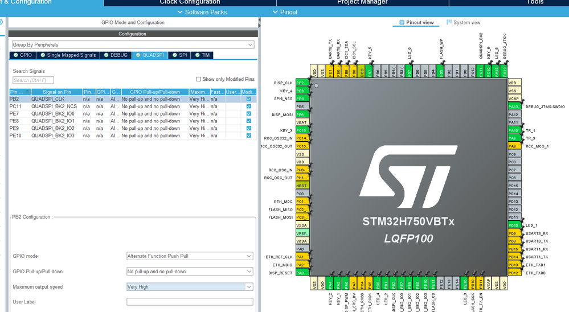569x312 pixels.
Task: Select the QUADSPI_BK2_NCS signal row
Action: (133, 106)
